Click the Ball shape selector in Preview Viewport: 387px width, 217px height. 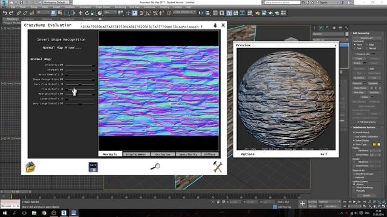click(x=324, y=154)
